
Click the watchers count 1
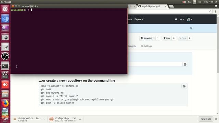click(x=158, y=38)
